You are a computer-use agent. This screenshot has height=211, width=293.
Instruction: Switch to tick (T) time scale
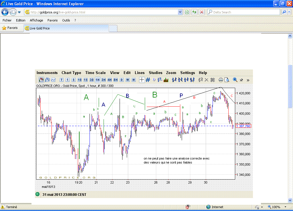click(x=62, y=80)
